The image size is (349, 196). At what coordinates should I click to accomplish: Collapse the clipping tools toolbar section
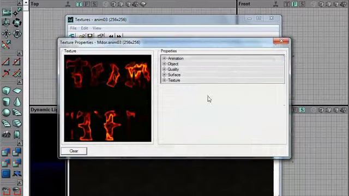click(20, 53)
